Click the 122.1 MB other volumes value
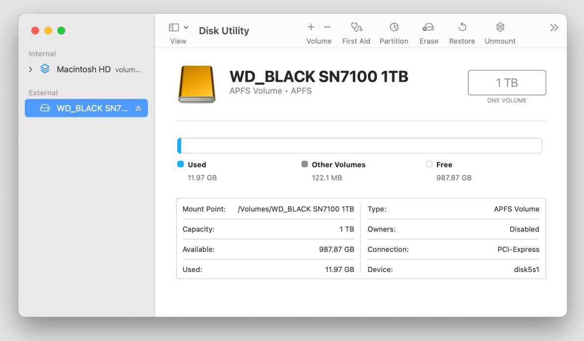Image resolution: width=584 pixels, height=341 pixels. tap(327, 178)
